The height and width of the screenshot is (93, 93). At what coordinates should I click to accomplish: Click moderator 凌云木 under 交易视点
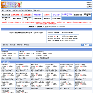tap(24, 58)
